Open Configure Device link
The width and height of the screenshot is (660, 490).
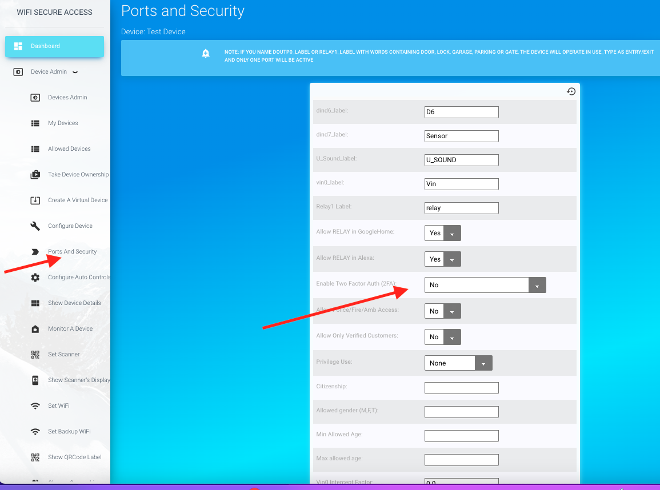70,226
